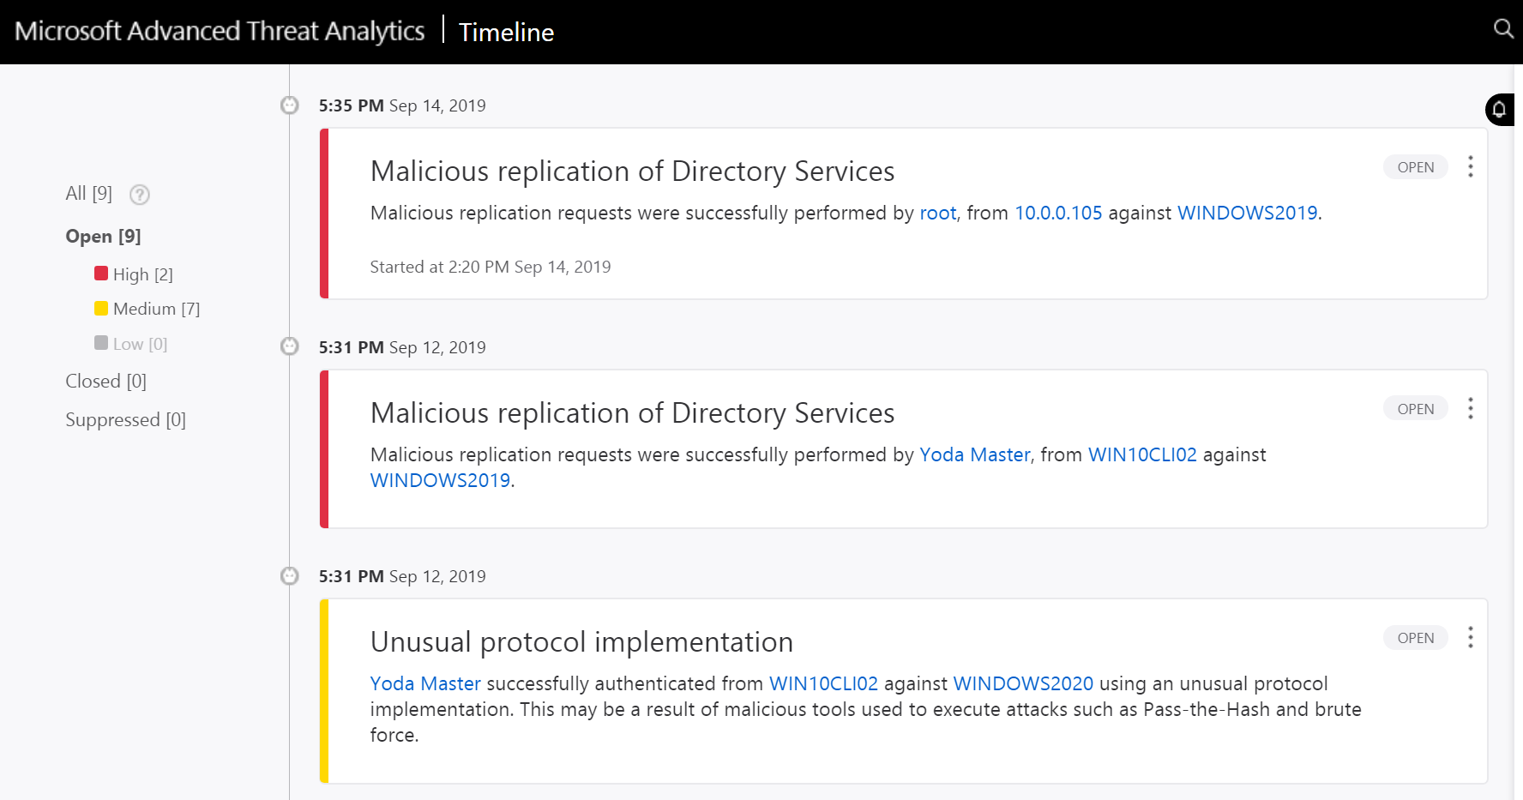Change OPEN status of Unusual protocol alert
Viewport: 1523px width, 800px height.
[x=1416, y=638]
